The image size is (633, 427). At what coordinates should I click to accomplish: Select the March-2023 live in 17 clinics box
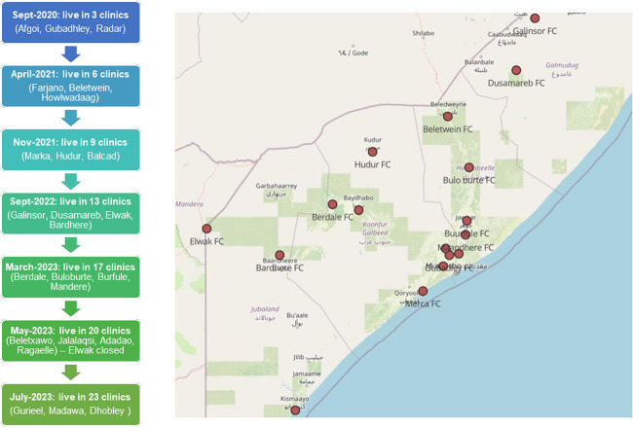coord(71,277)
